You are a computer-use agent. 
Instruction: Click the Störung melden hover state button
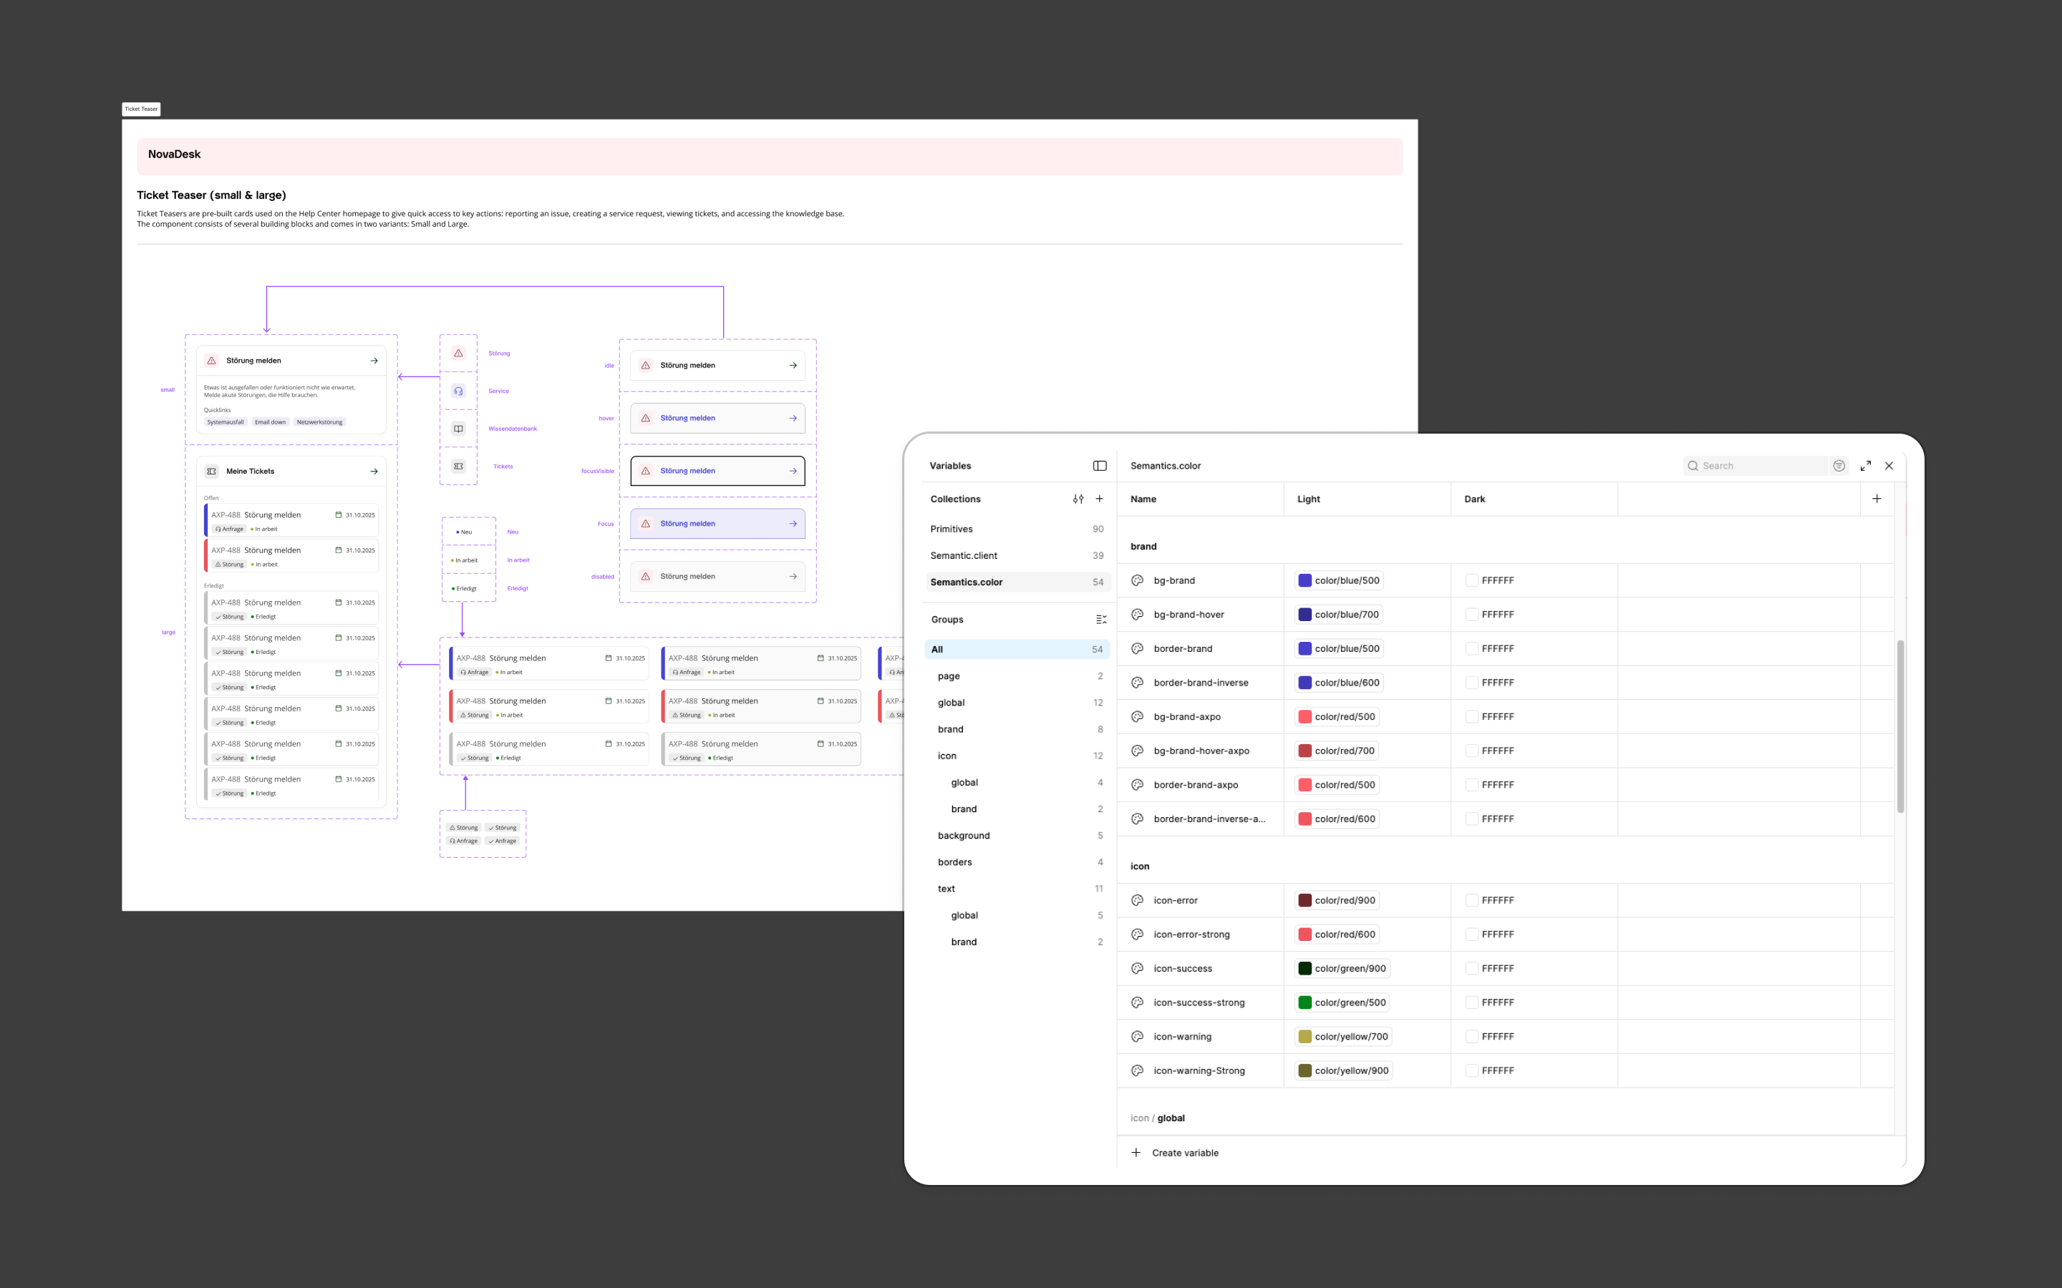717,419
